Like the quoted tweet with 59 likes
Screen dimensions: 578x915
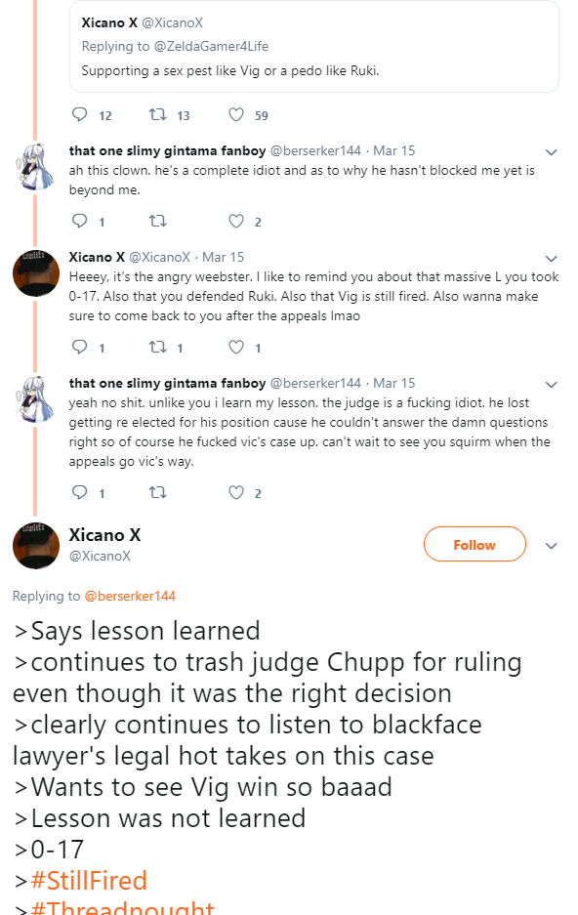coord(236,114)
